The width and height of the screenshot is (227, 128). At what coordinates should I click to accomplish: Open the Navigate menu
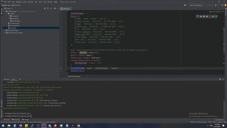point(19,2)
